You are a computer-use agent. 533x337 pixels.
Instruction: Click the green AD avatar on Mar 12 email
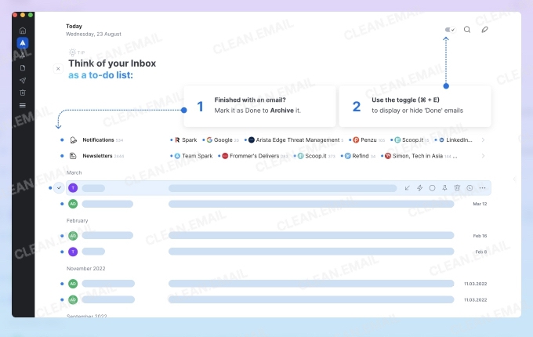click(73, 204)
